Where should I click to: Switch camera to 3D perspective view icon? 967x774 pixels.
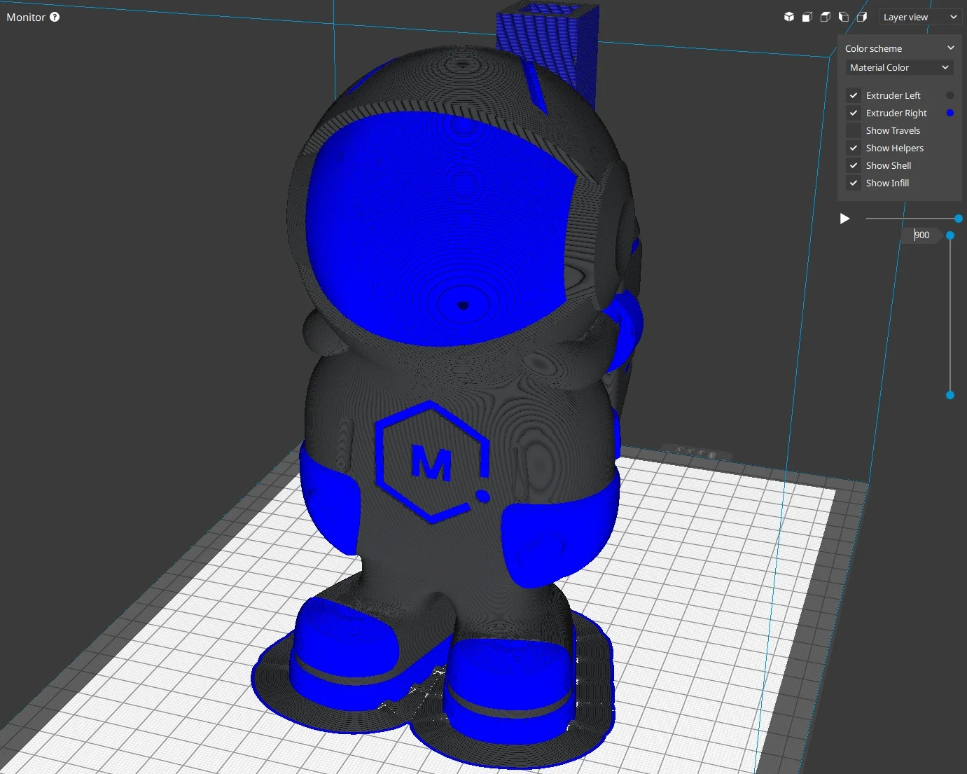pyautogui.click(x=789, y=17)
